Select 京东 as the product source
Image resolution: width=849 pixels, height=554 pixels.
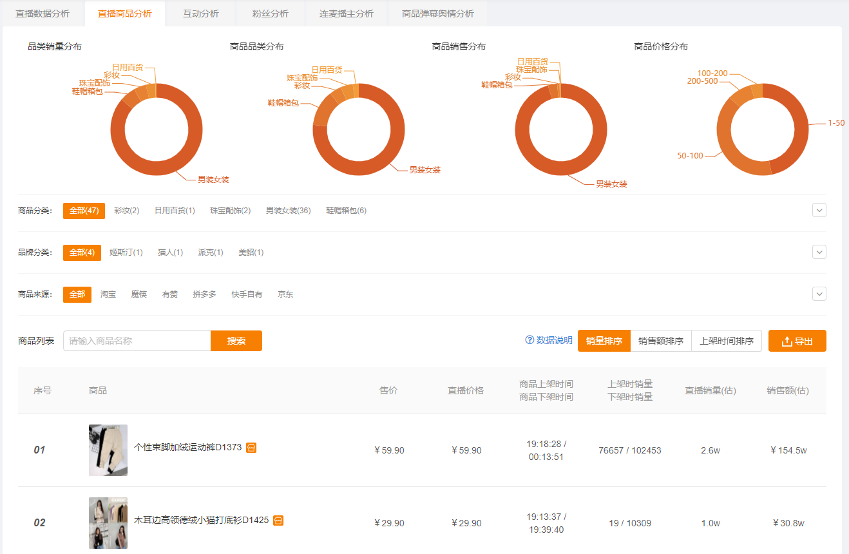[x=285, y=294]
